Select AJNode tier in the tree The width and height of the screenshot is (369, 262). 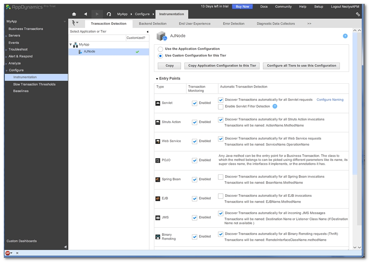(x=89, y=52)
